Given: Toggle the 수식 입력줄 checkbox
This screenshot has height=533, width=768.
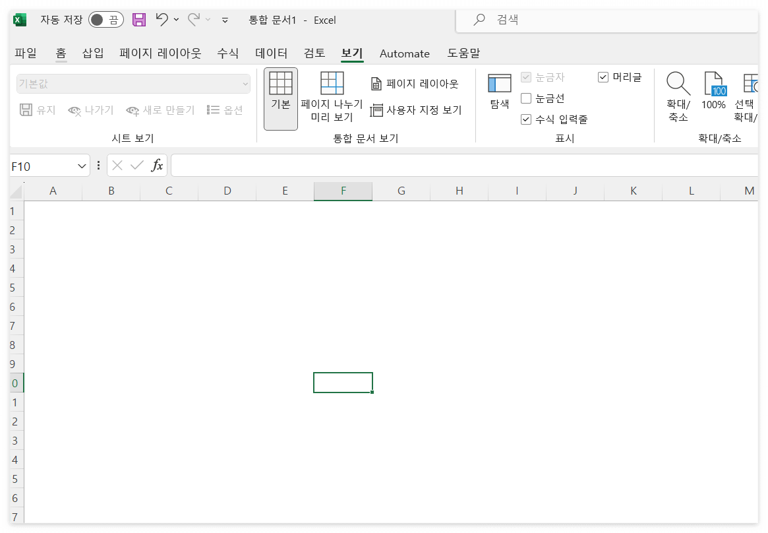Looking at the screenshot, I should (526, 119).
